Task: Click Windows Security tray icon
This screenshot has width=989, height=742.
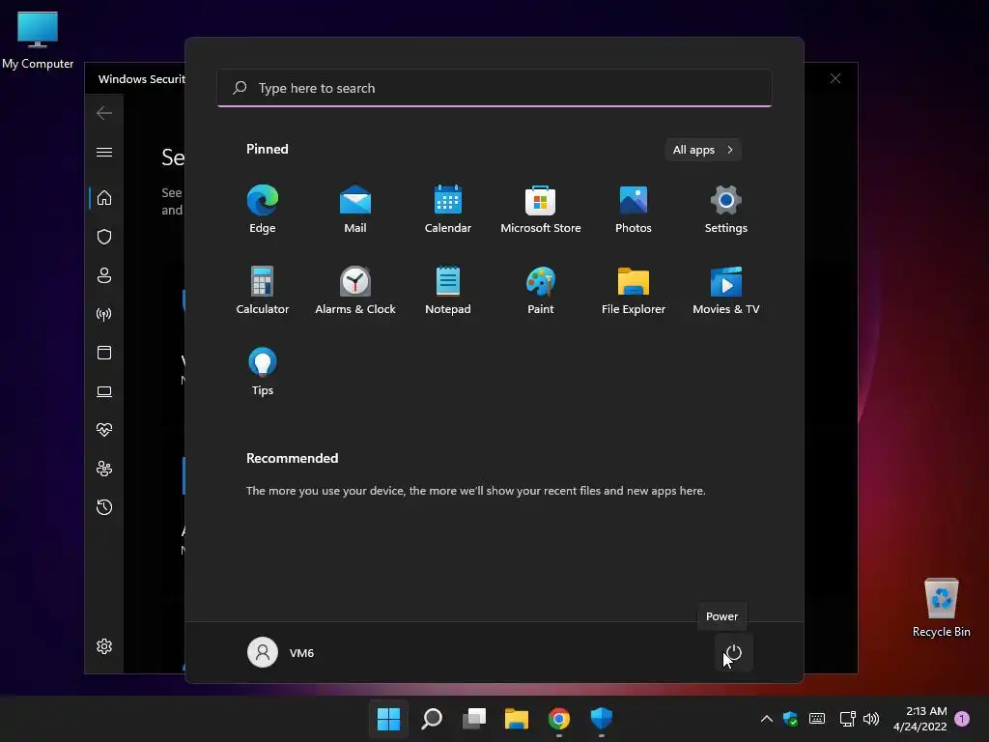Action: 790,718
